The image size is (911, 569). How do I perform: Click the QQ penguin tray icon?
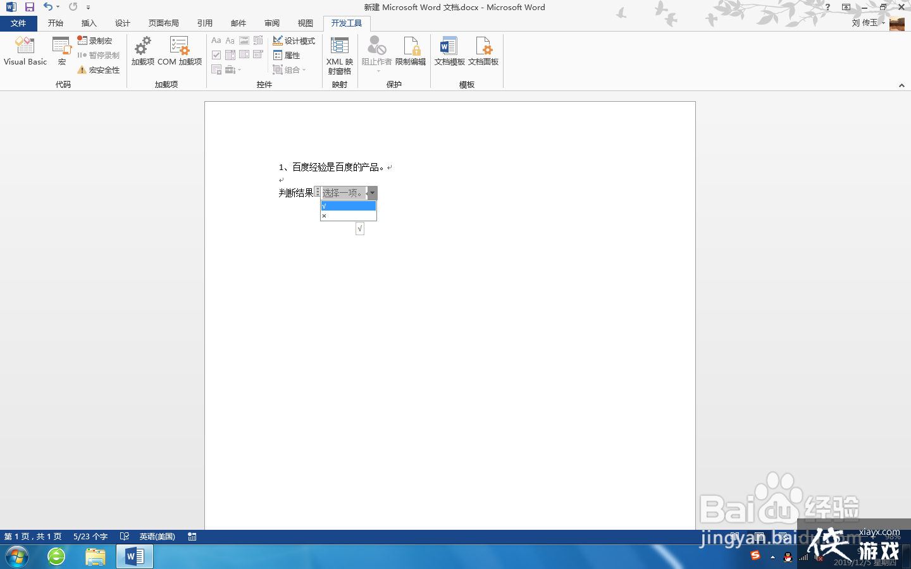click(788, 557)
